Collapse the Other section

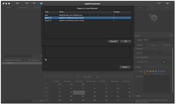pyautogui.click(x=135, y=67)
